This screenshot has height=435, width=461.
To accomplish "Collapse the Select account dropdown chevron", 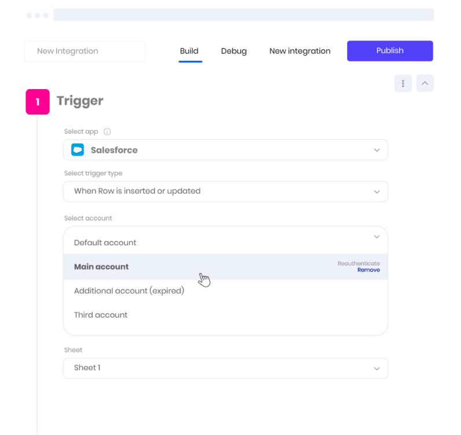I will (377, 237).
